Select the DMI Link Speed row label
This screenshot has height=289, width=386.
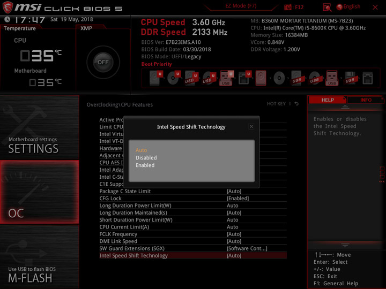pos(118,241)
